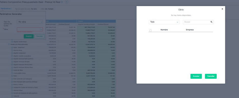Click the info icon beside the title
This screenshot has width=239, height=98.
tap(62, 2)
